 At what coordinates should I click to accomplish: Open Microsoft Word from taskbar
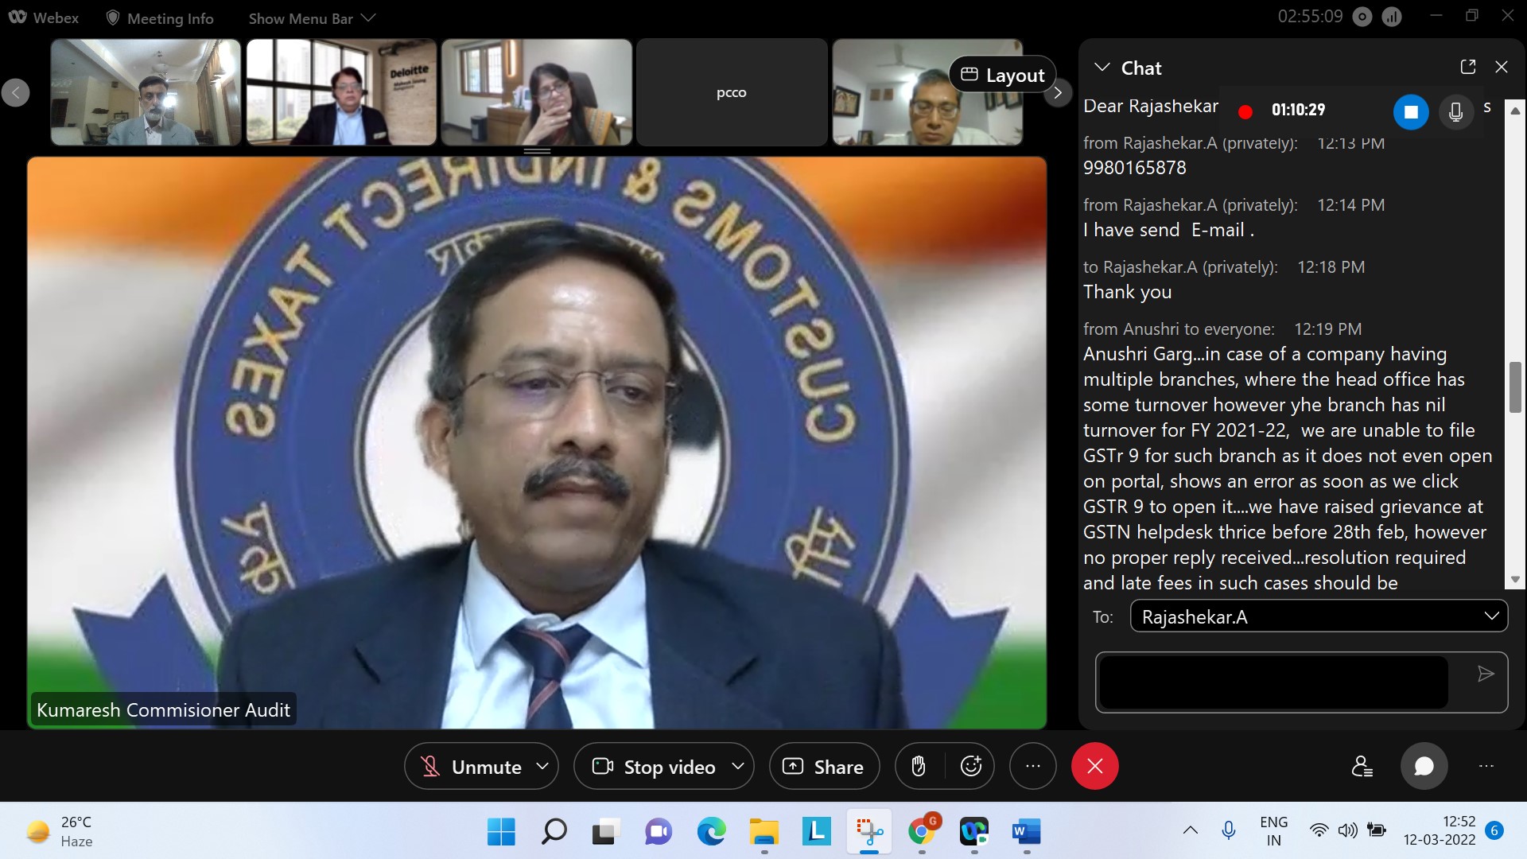point(1027,832)
